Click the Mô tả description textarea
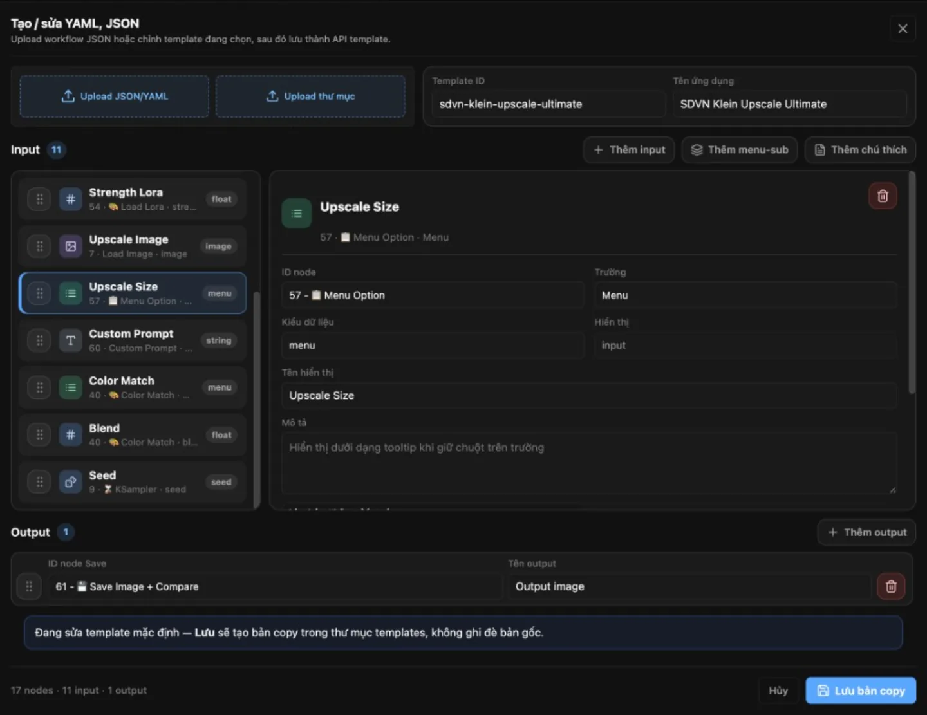Screen dimensions: 927x715 [589, 463]
